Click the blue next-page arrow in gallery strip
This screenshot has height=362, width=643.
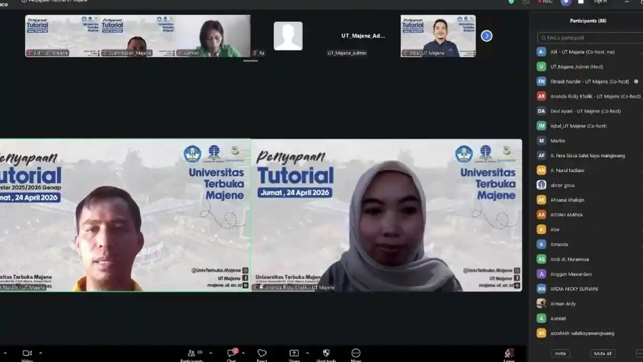click(x=487, y=36)
